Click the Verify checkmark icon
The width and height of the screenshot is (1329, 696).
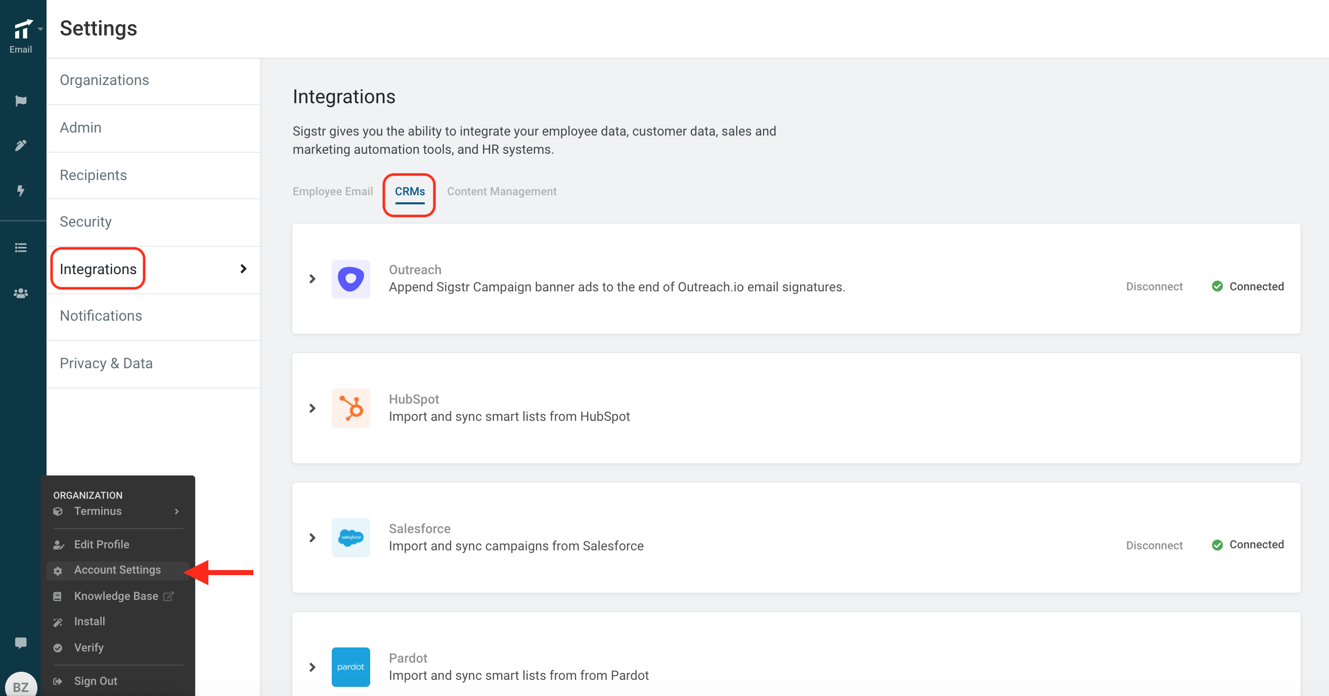click(x=58, y=648)
